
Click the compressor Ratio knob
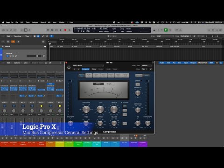(100, 109)
